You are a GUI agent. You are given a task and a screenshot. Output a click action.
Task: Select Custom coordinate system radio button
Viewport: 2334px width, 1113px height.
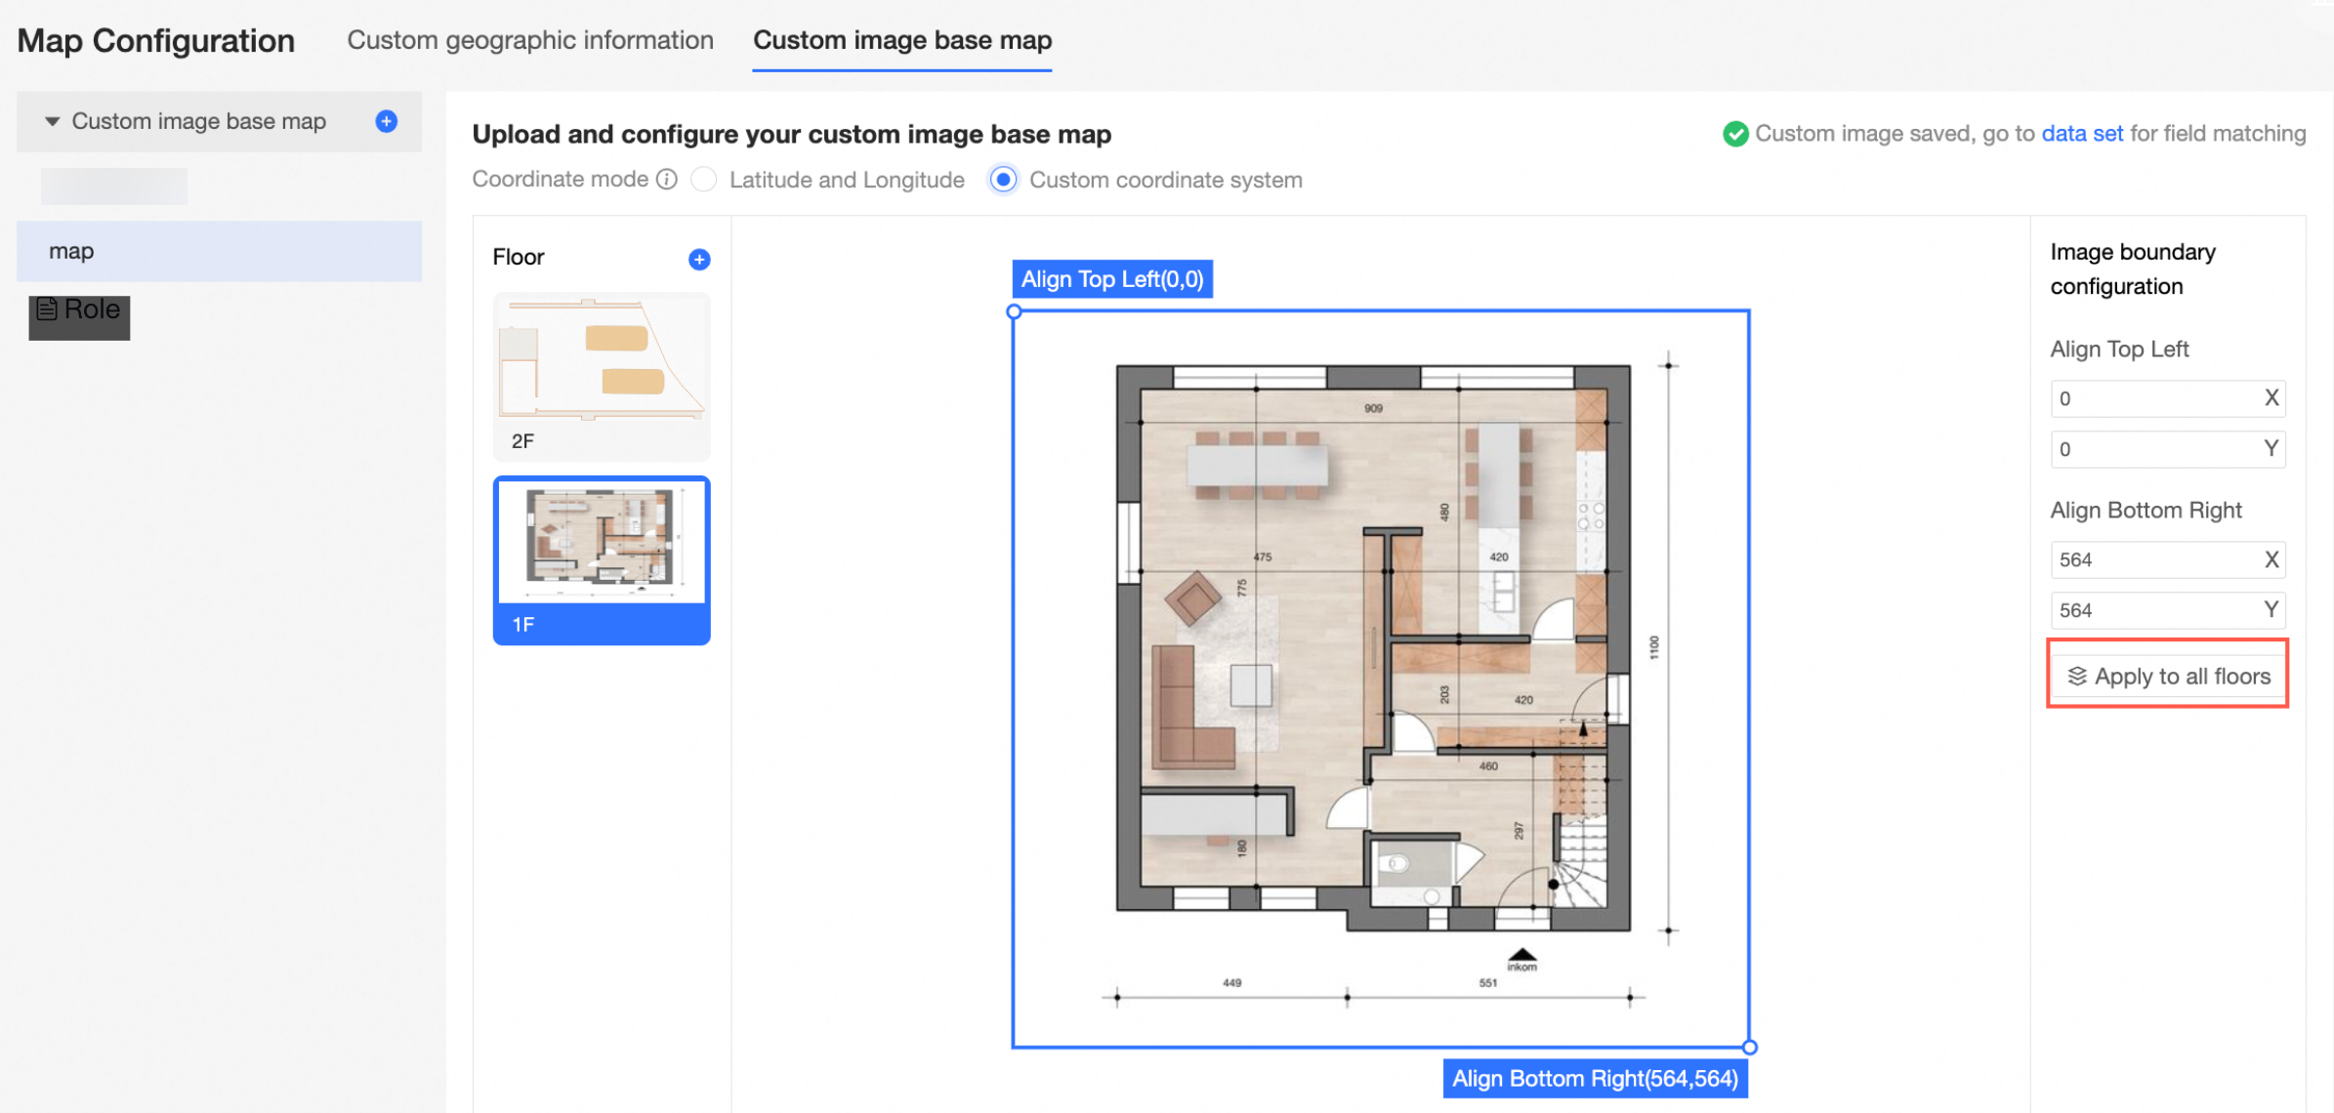coord(1003,180)
